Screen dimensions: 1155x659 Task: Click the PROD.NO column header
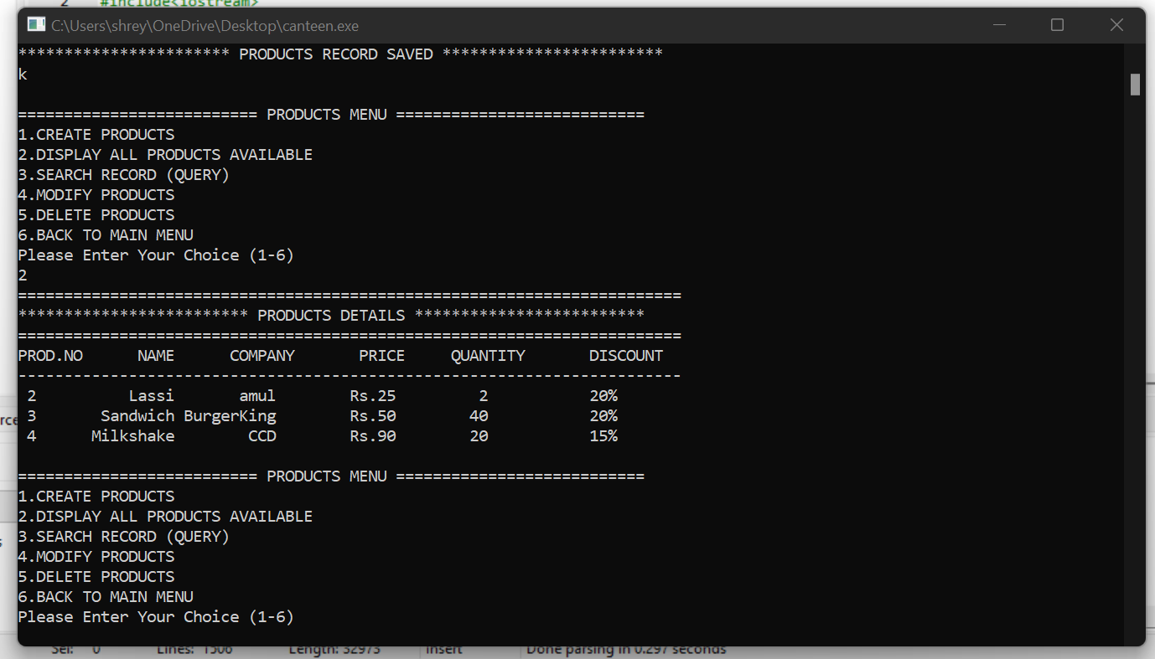(x=50, y=356)
